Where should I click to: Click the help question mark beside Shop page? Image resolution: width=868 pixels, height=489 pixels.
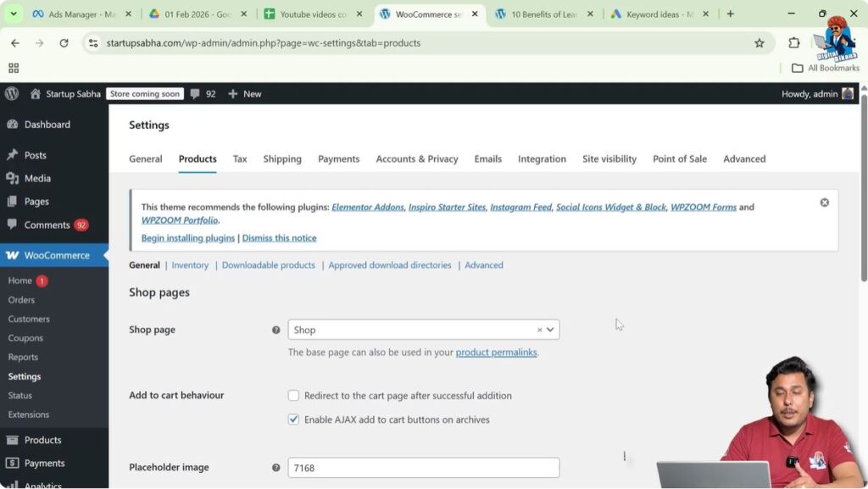coord(275,330)
